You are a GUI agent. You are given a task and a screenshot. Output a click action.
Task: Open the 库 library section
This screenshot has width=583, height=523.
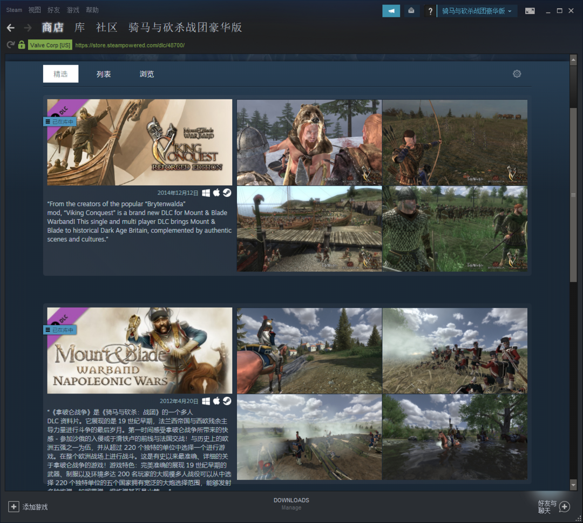tap(79, 28)
